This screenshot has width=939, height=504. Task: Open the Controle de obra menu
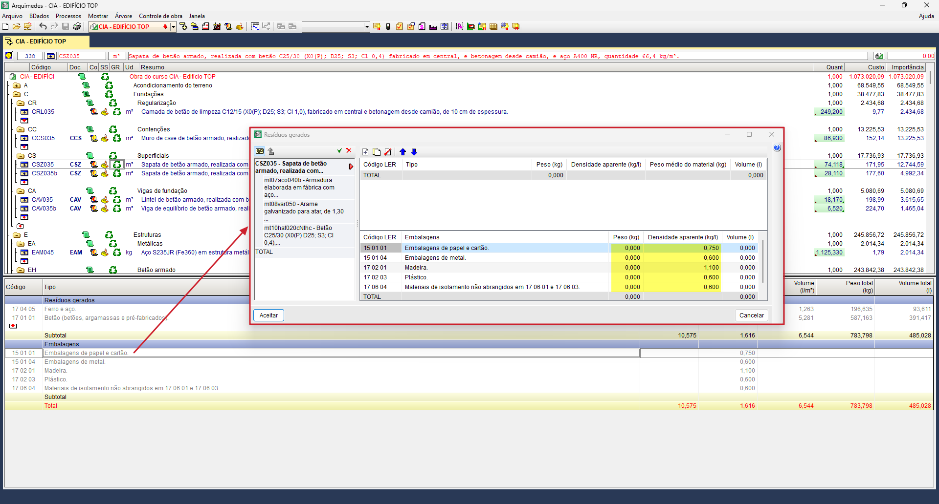(160, 16)
